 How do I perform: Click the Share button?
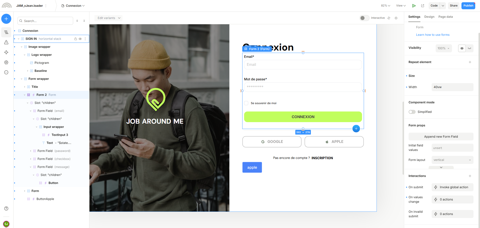coord(453,6)
